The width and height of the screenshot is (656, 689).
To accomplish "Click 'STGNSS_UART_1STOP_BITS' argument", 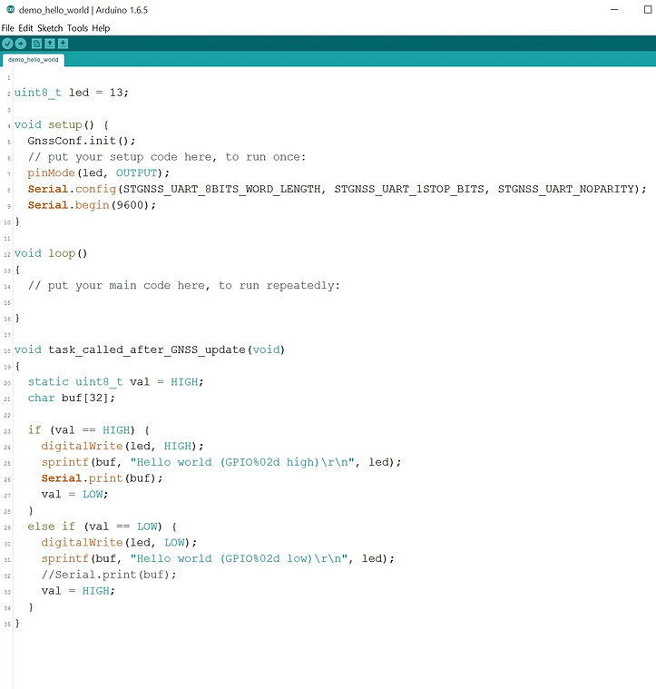I will point(409,189).
